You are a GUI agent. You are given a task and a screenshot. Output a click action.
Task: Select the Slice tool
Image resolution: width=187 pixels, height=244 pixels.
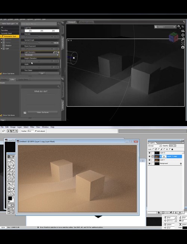coord(13,167)
